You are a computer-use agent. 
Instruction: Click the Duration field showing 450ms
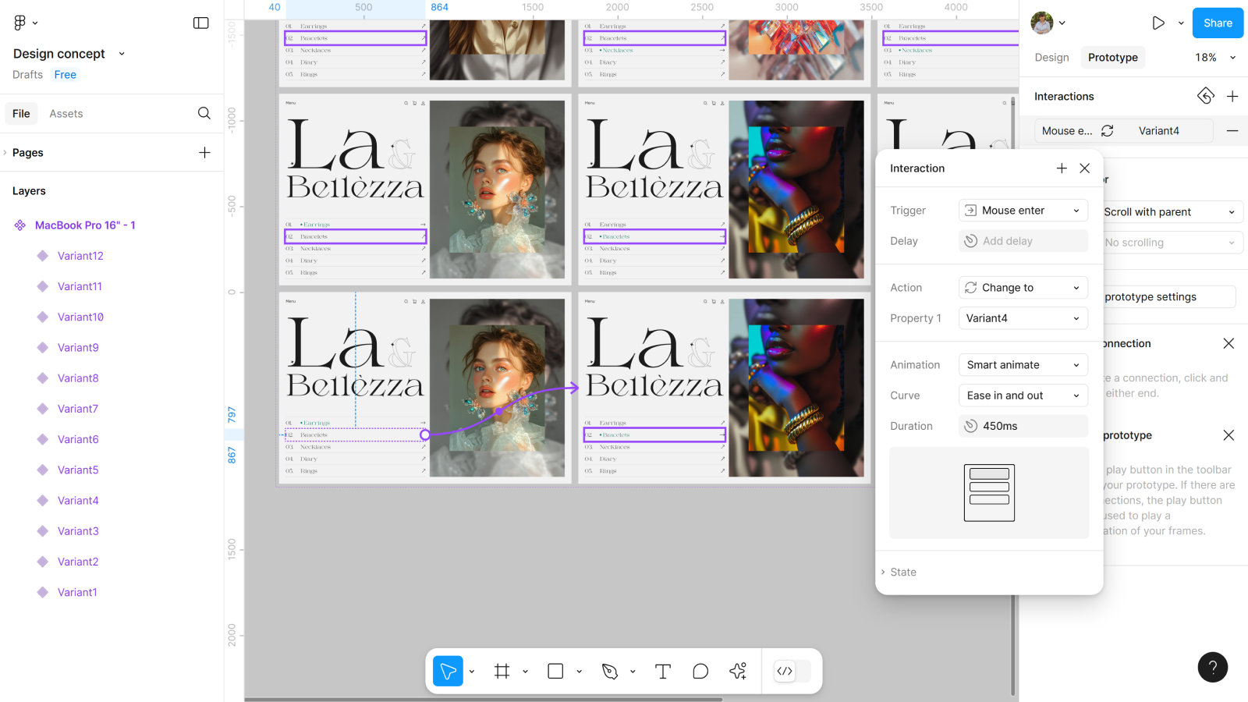(x=1023, y=426)
